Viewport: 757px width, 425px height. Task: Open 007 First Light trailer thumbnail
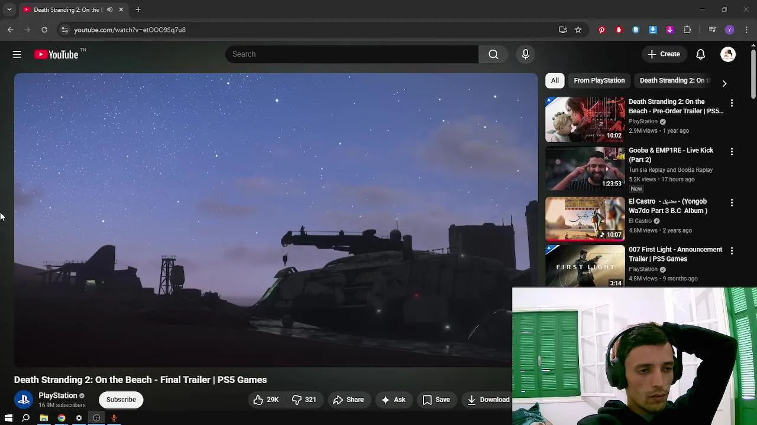585,266
